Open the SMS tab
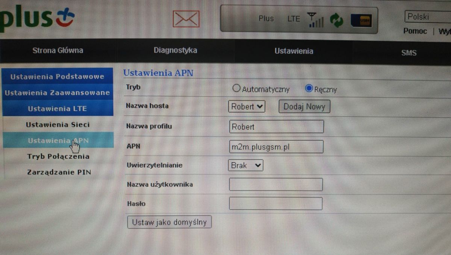The height and width of the screenshot is (255, 451). 409,53
